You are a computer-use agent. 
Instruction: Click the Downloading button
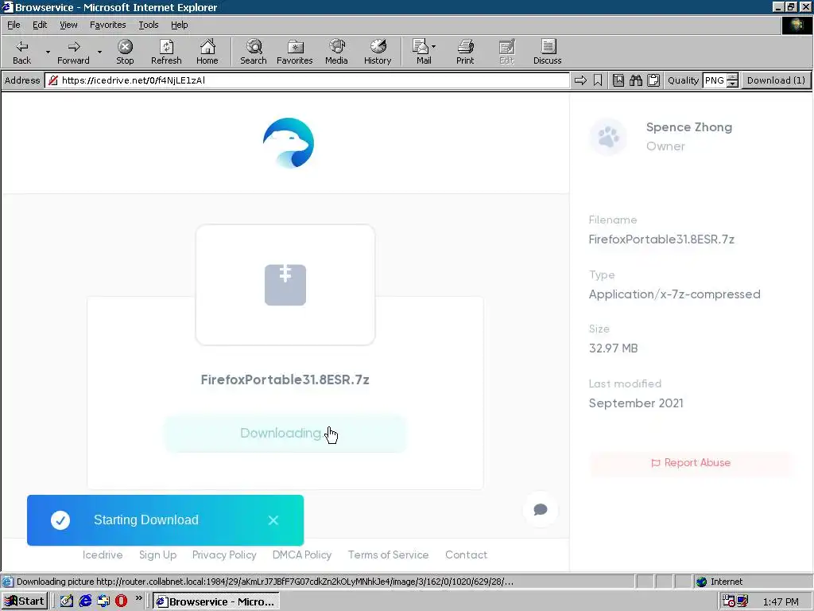tap(285, 434)
